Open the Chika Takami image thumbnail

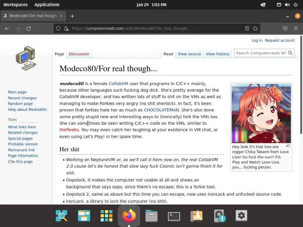click(x=261, y=113)
